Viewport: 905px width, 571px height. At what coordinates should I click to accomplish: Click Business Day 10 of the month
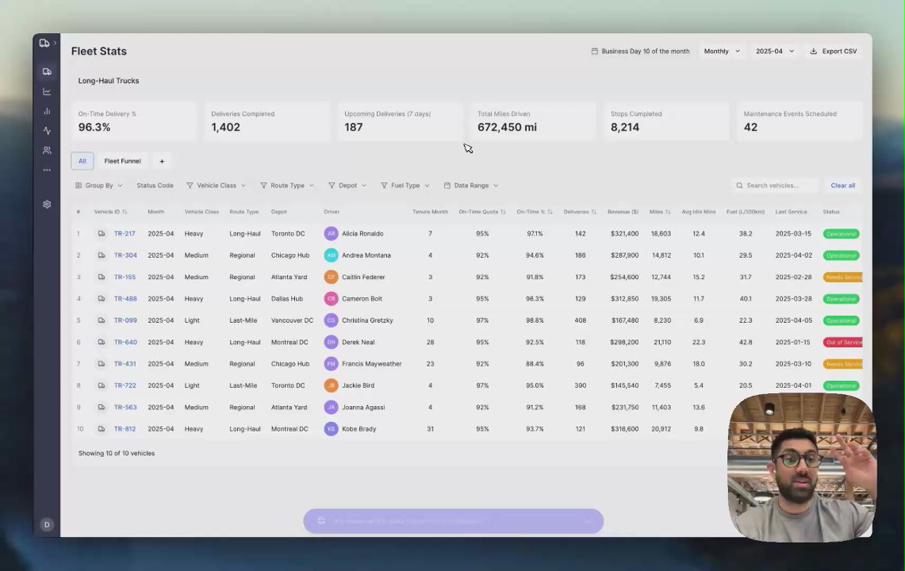click(x=640, y=52)
